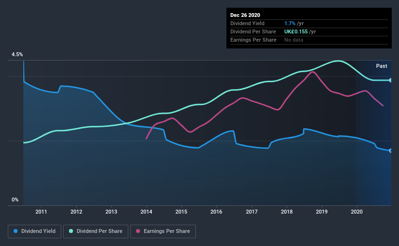Click the teal Dividend Per Share legend dot

pos(71,231)
